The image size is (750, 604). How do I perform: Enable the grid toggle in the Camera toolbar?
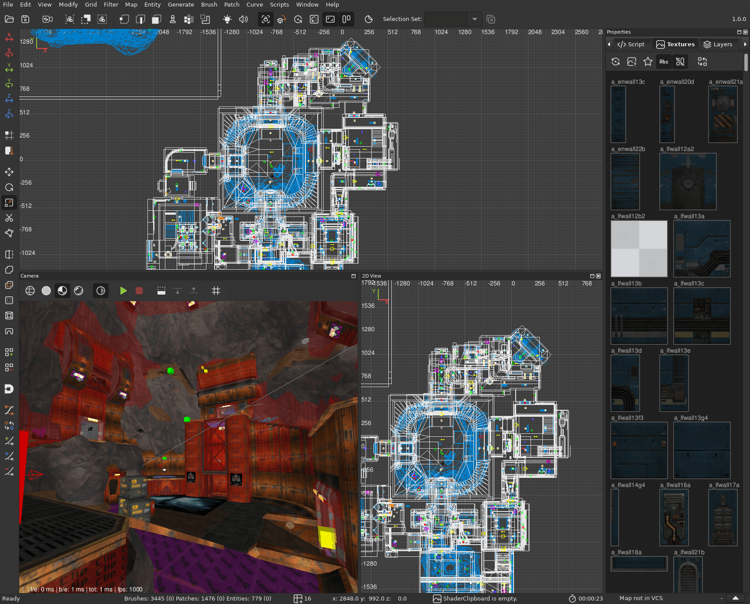[x=216, y=291]
